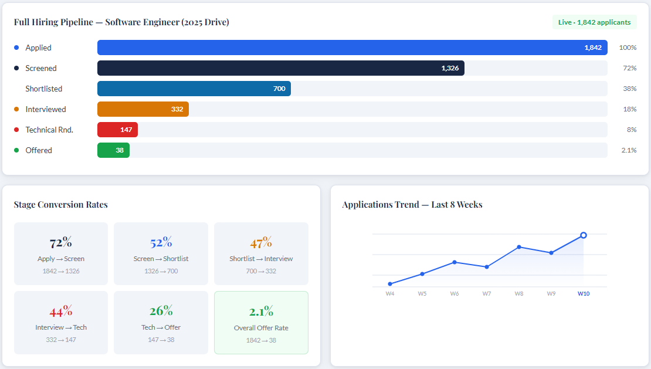The width and height of the screenshot is (651, 369).
Task: Click the W8 peak point on trend line
Action: point(518,247)
